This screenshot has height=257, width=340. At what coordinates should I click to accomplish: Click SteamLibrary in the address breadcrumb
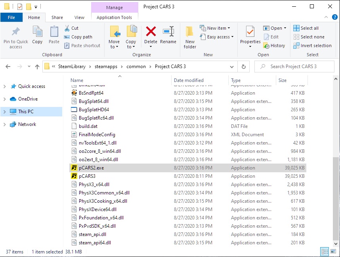click(72, 67)
